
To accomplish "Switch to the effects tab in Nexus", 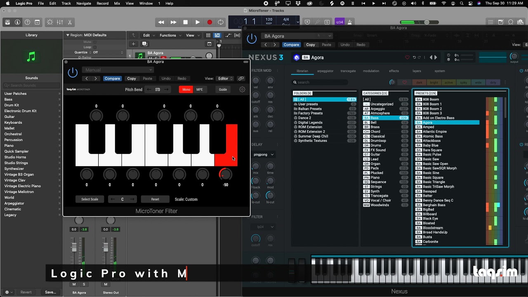I will coord(394,71).
